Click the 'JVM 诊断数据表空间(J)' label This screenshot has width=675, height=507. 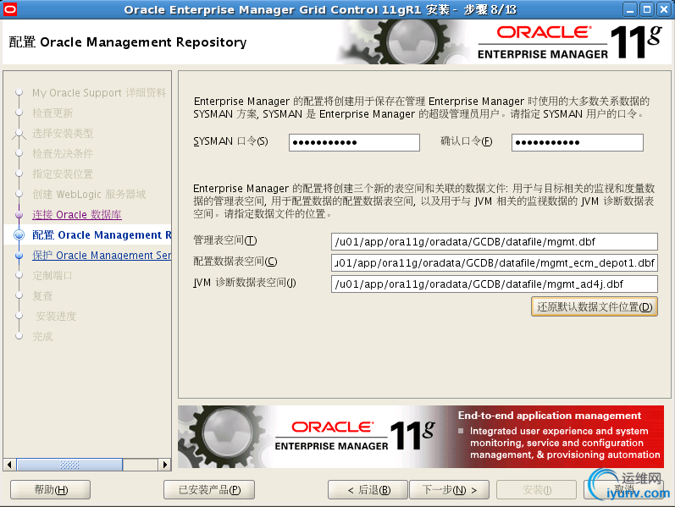pyautogui.click(x=245, y=283)
